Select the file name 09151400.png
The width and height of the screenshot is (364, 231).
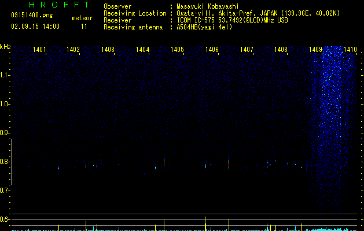[32, 16]
